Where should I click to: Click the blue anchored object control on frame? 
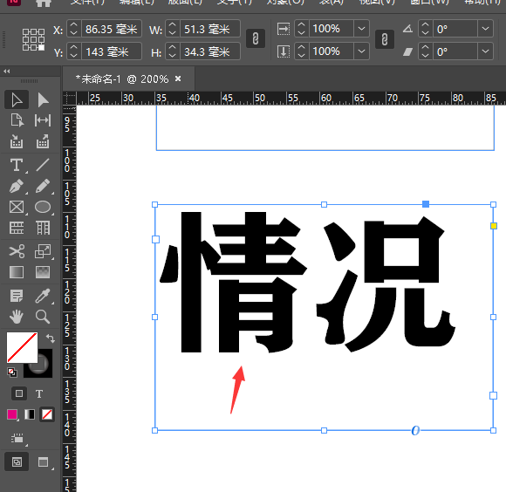click(426, 204)
